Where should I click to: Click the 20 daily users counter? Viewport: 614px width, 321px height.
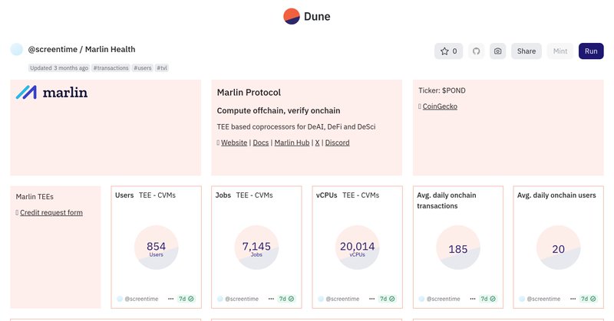(559, 249)
